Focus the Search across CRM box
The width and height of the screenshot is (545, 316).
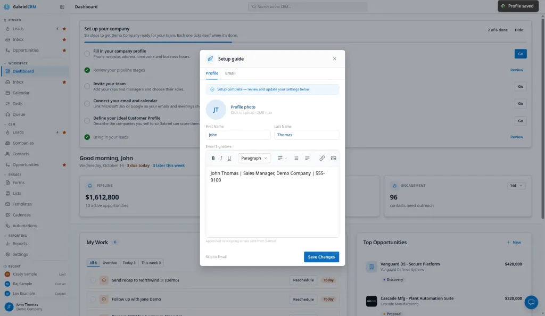(308, 6)
